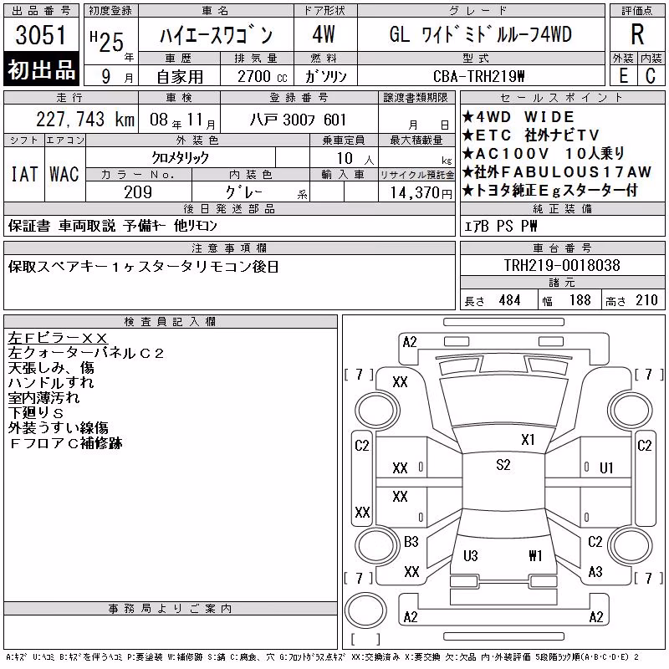
Task: Click the model code "CBA-TRH219W"
Action: 478,76
